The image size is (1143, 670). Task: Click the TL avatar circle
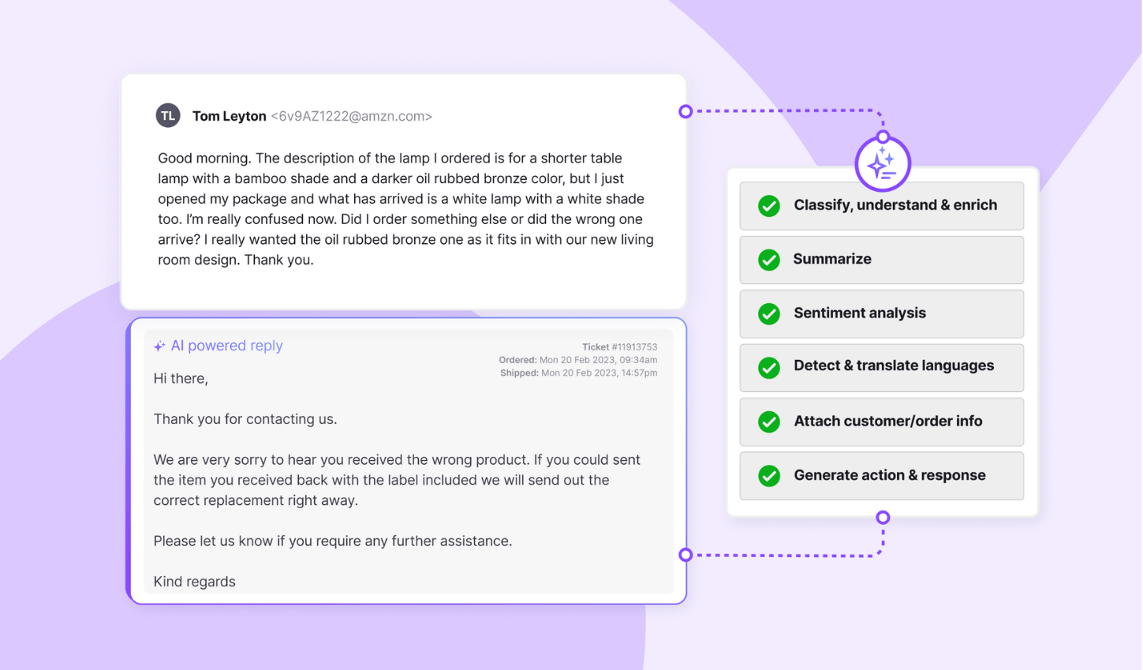(x=168, y=115)
